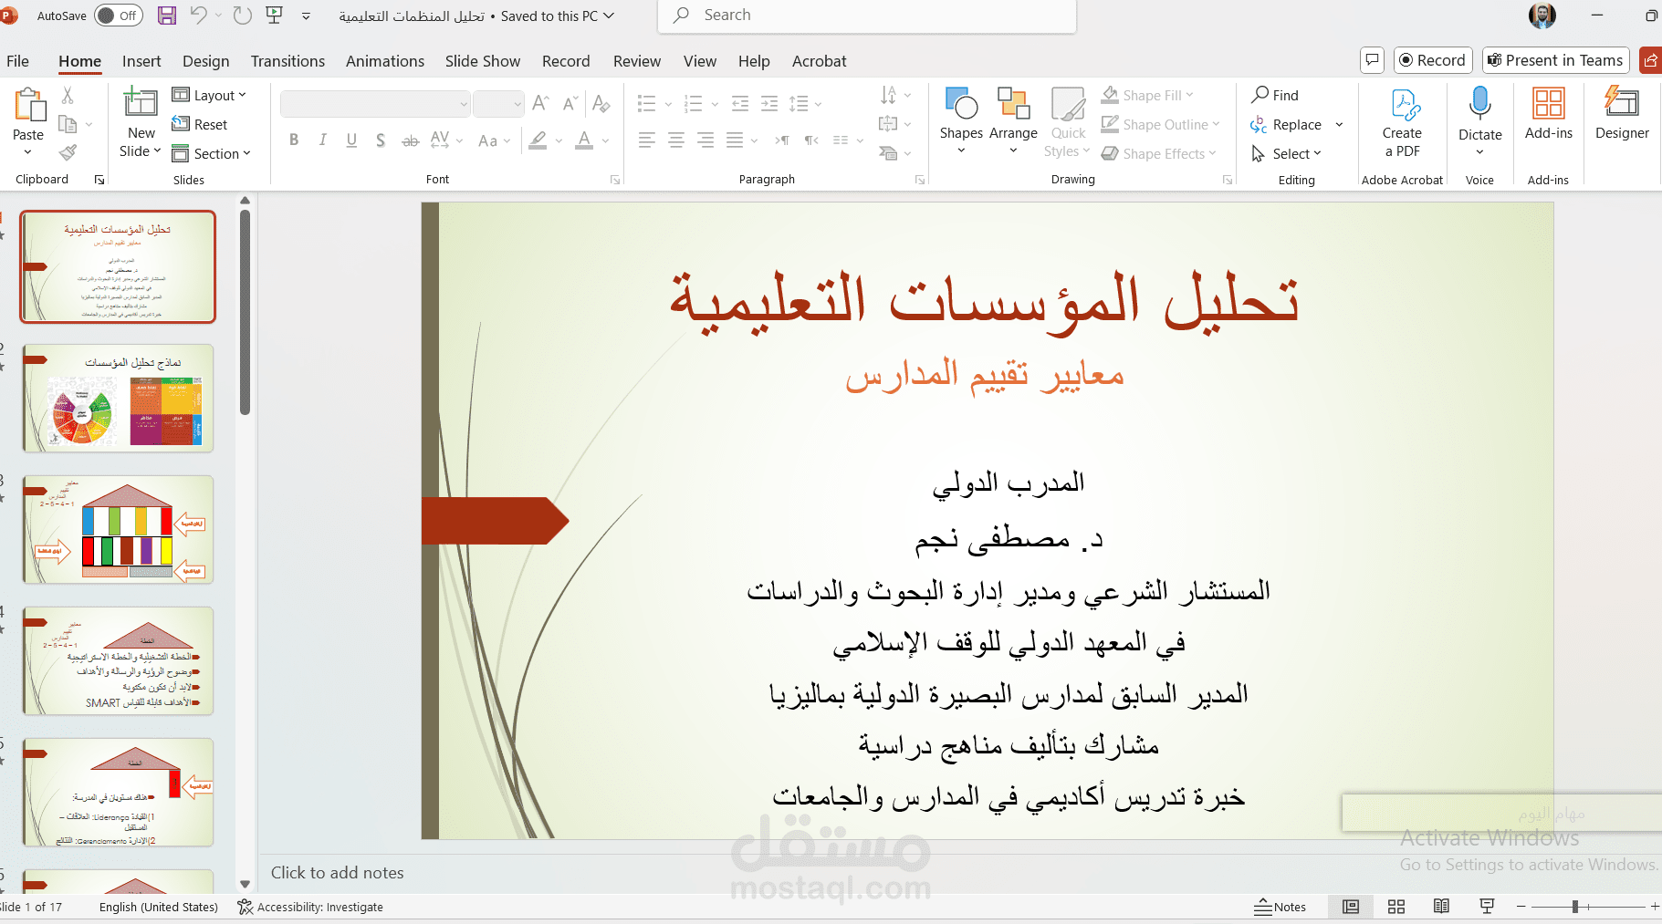Switch to the Design tab
The image size is (1662, 924).
coord(206,61)
